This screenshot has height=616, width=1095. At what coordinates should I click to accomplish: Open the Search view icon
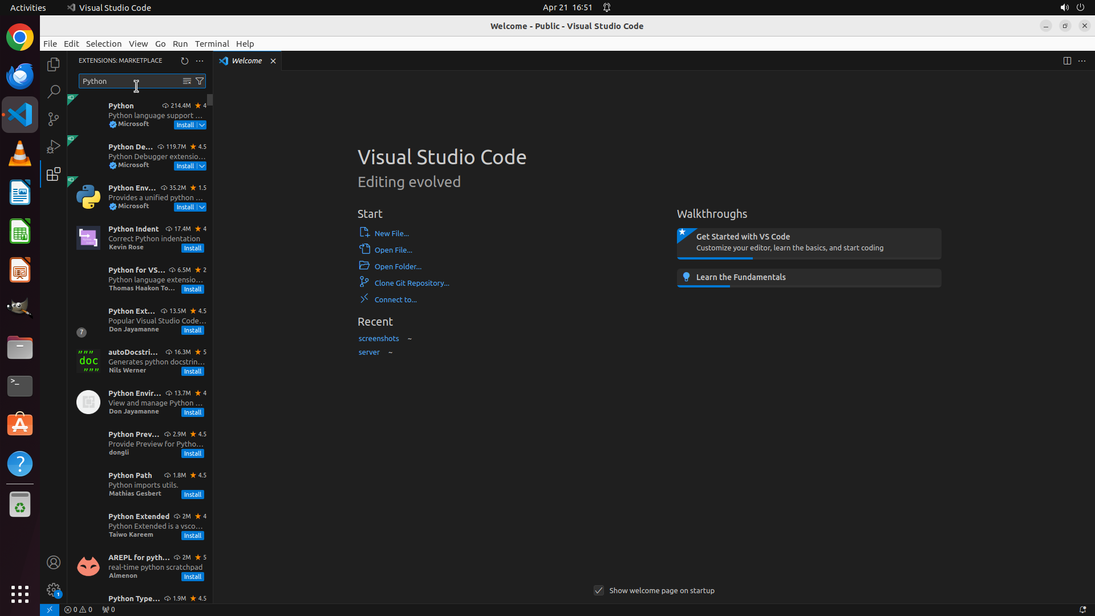pyautogui.click(x=54, y=92)
